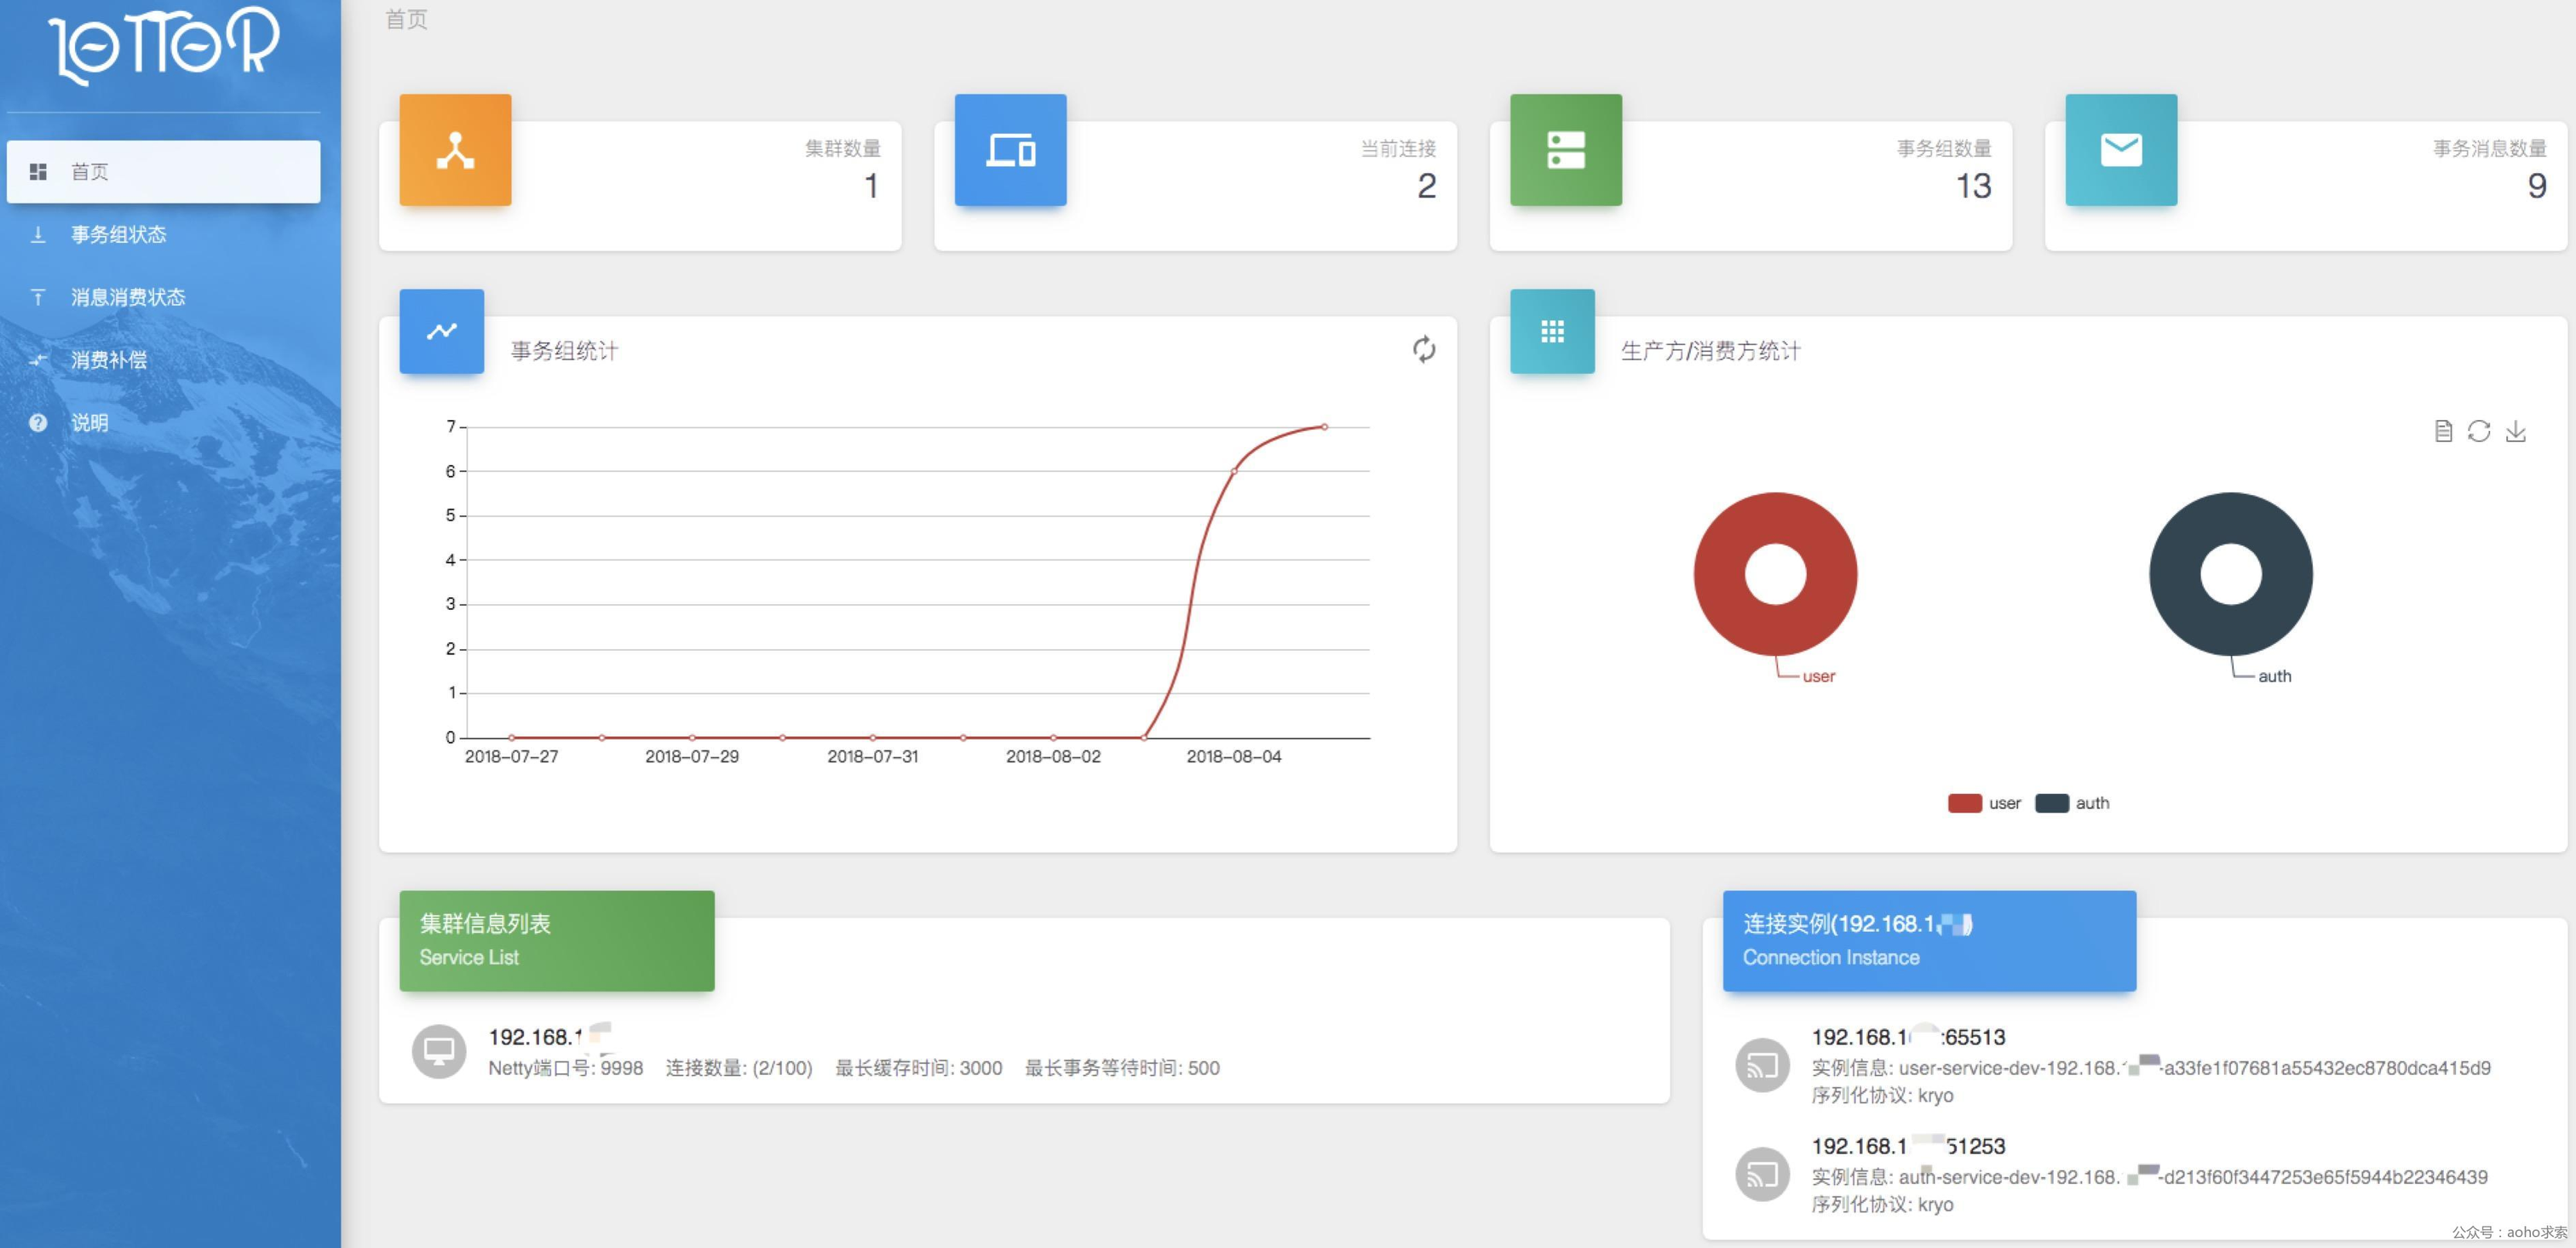Click the green transaction group storage icon
The image size is (2576, 1248).
(1565, 150)
